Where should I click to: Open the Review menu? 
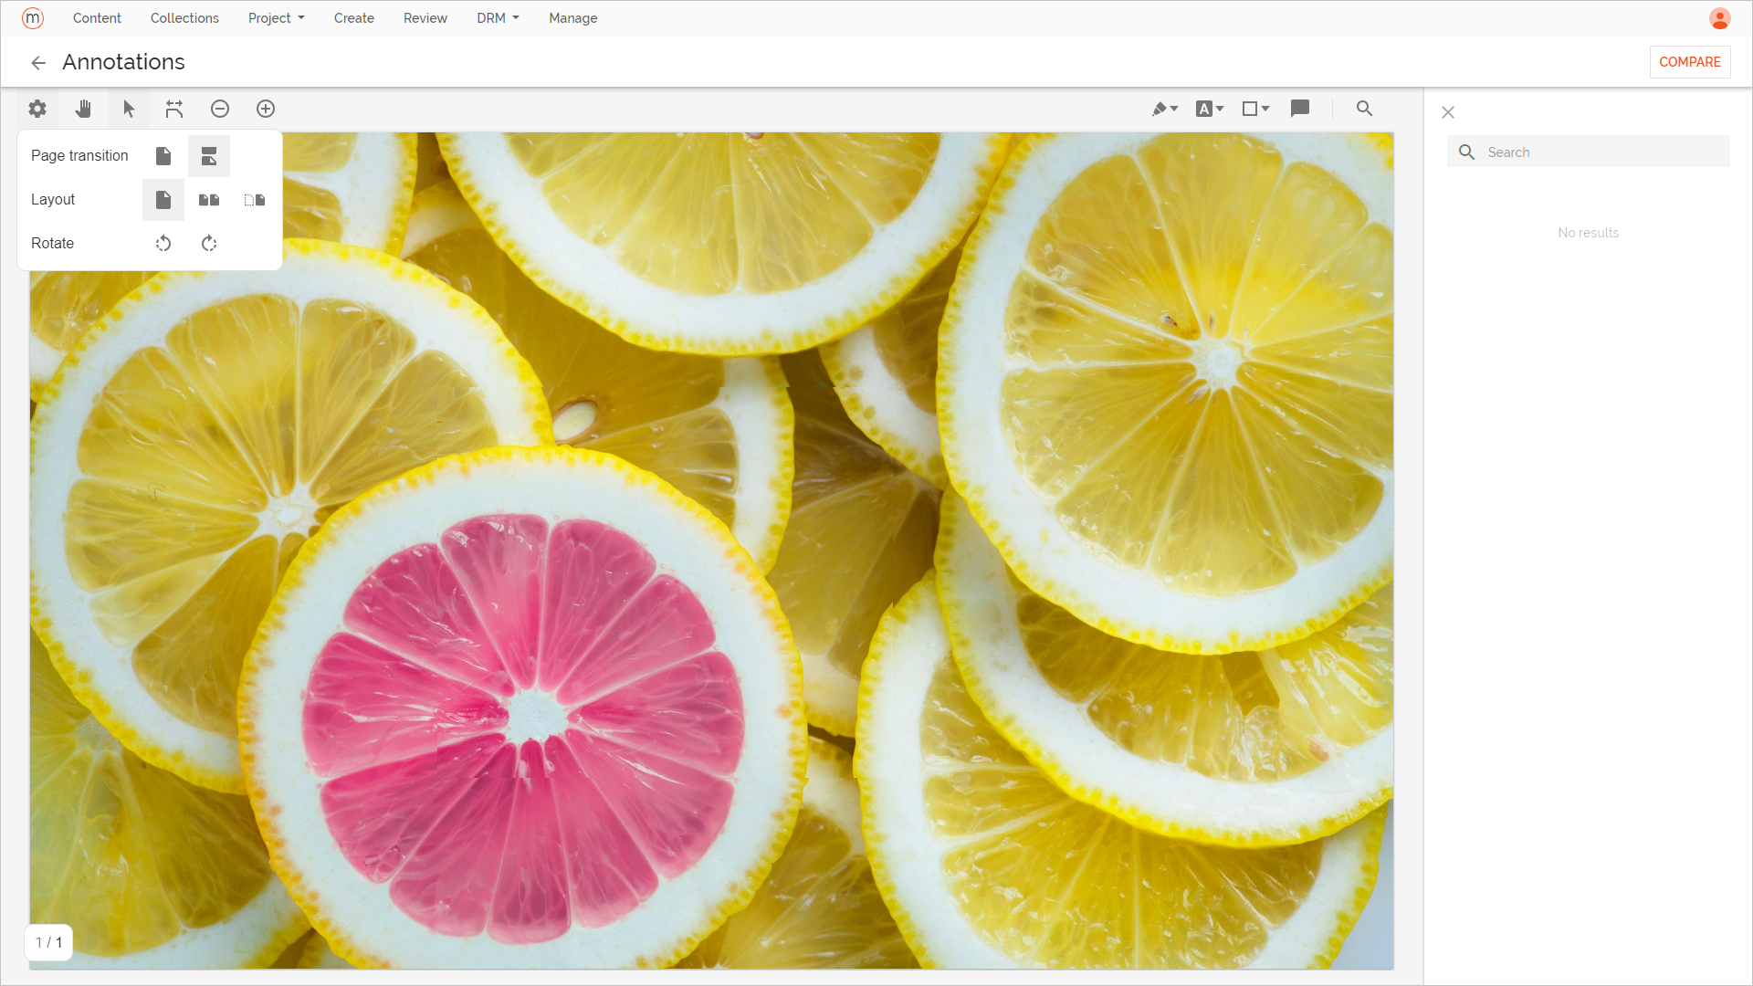click(x=425, y=18)
